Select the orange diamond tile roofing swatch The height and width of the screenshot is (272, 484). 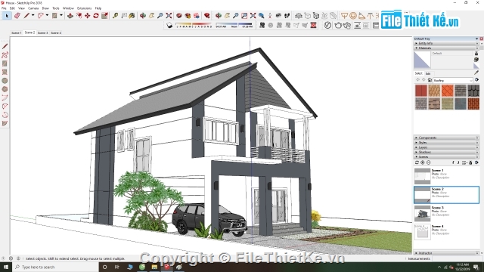pos(447,91)
